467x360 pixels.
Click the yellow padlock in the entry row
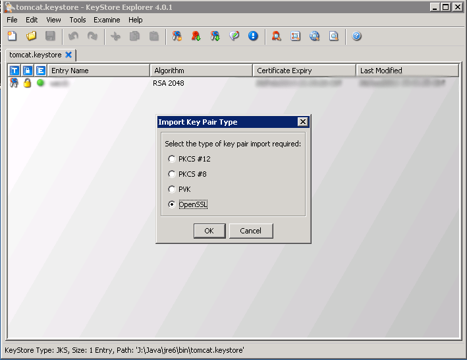tap(28, 83)
